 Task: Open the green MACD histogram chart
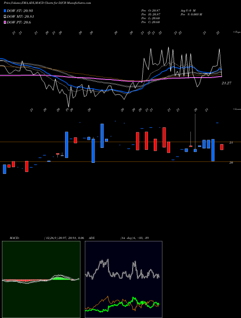[41, 279]
